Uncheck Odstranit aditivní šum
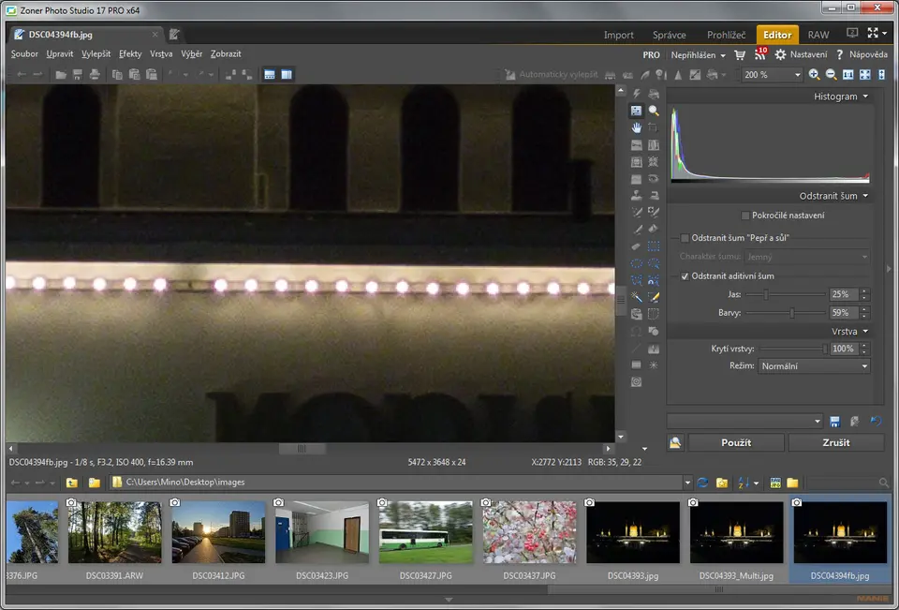 685,276
